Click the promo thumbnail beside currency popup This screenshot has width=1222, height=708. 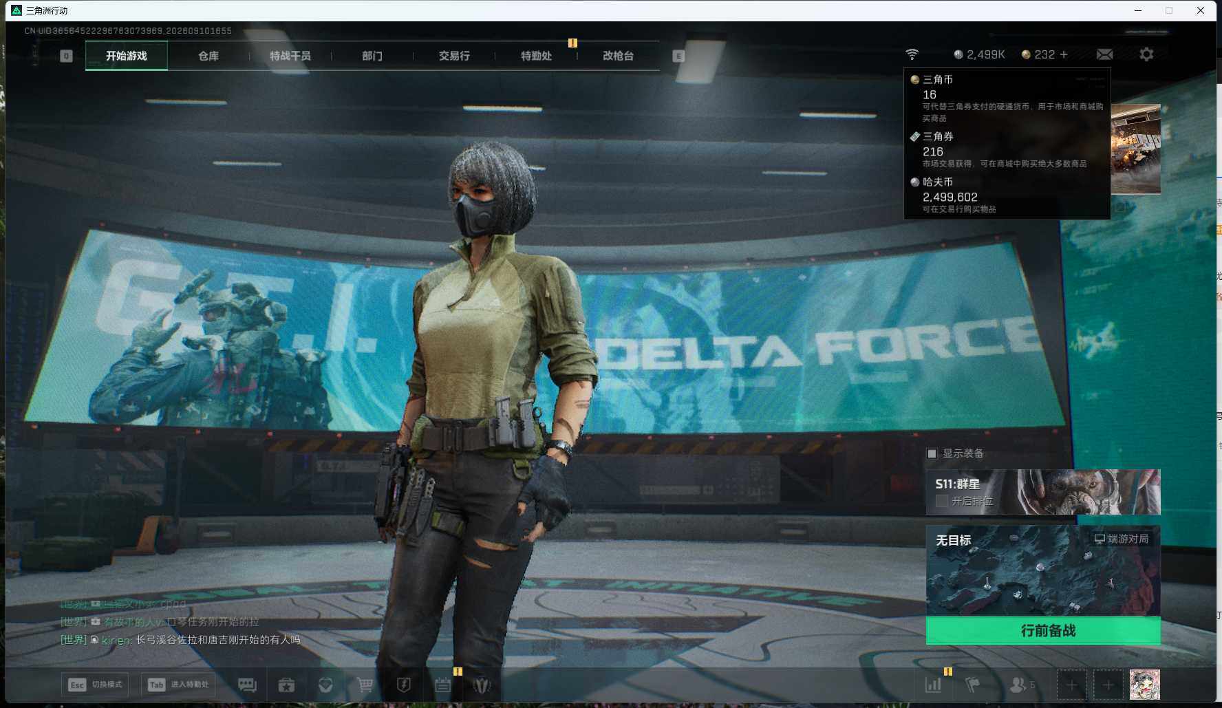pos(1136,149)
